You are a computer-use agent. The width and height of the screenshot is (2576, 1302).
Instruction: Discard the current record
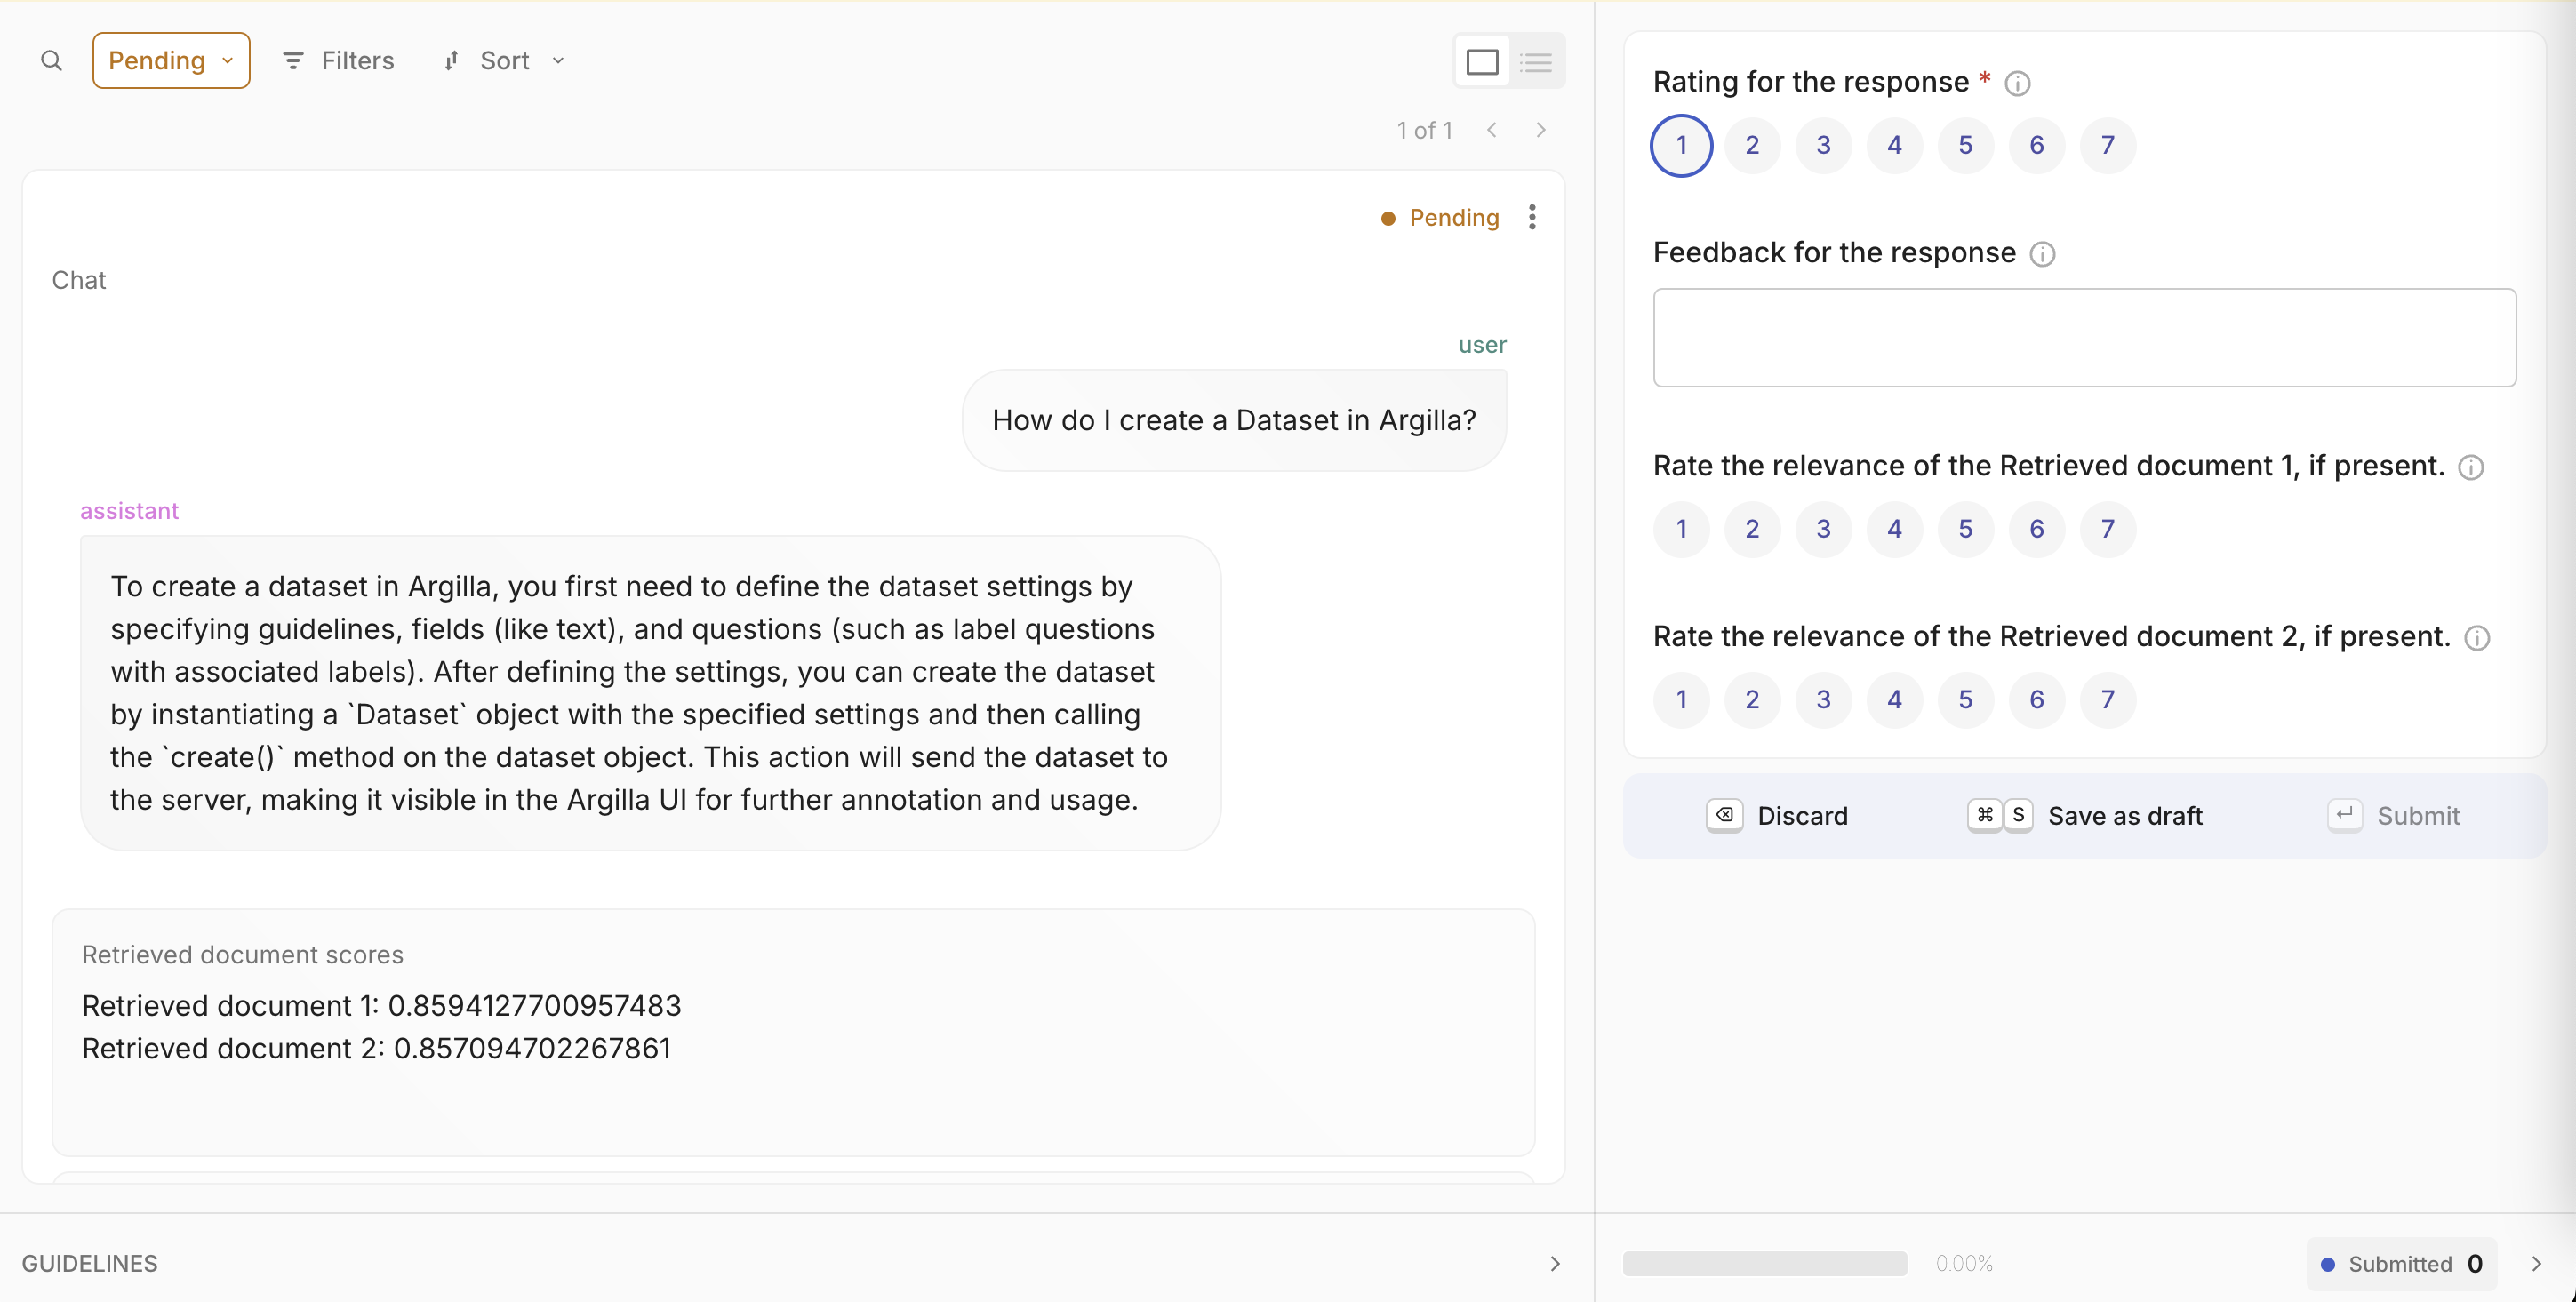[x=1777, y=816]
